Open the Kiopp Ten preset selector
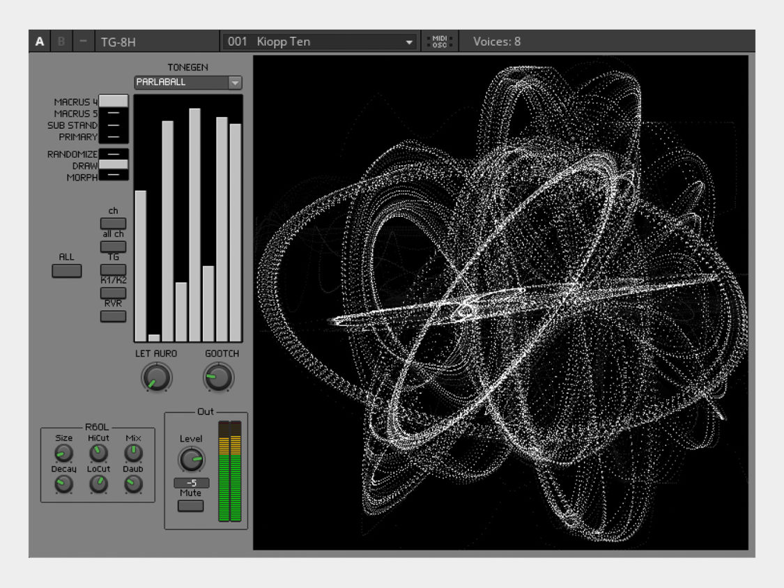Viewport: 784px width, 588px height. coord(317,41)
